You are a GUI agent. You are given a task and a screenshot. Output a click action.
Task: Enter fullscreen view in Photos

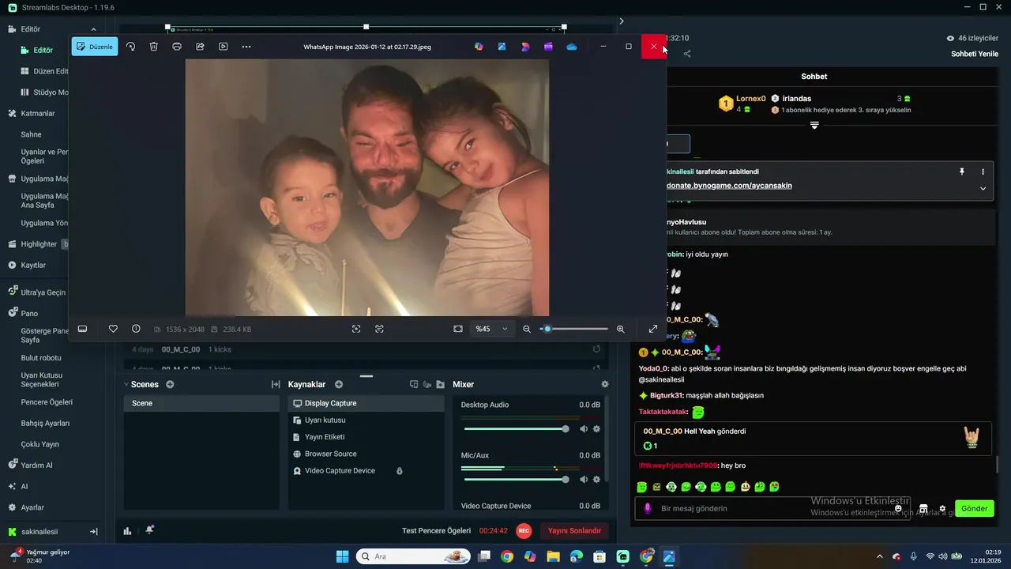point(653,329)
